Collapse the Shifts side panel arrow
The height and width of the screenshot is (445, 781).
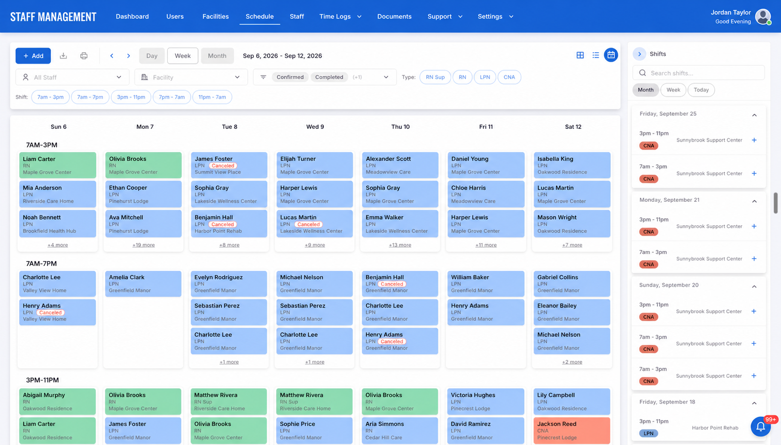[640, 54]
